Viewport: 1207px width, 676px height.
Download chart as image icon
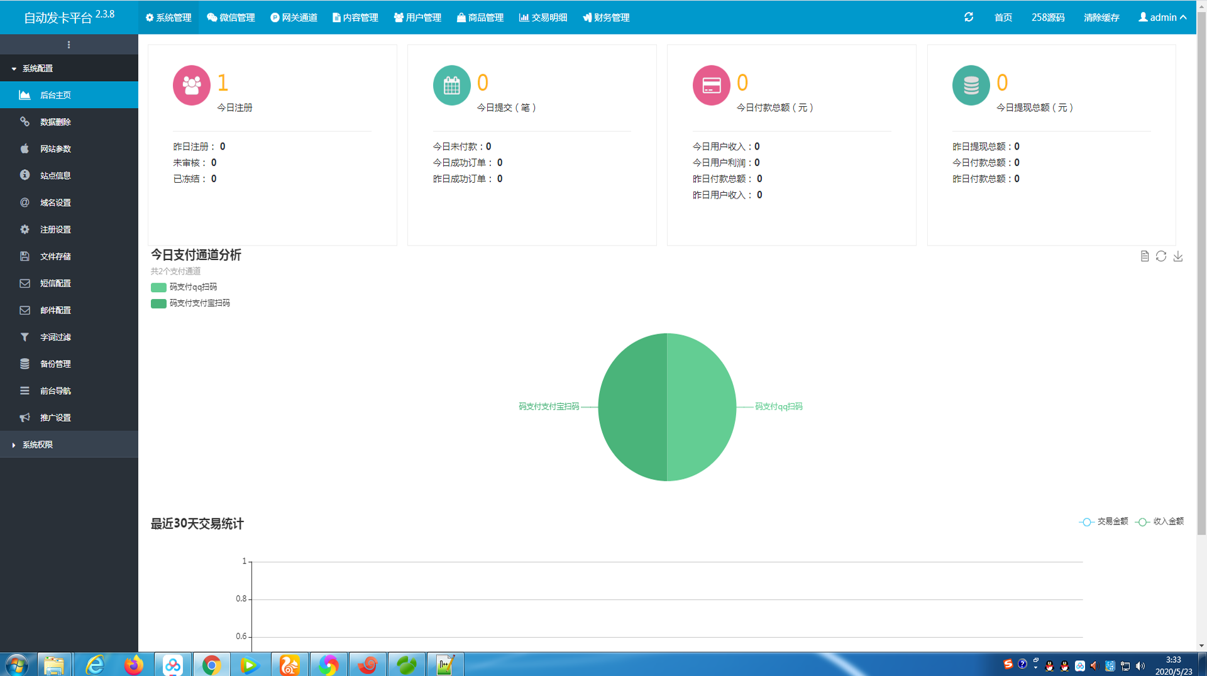(x=1178, y=256)
